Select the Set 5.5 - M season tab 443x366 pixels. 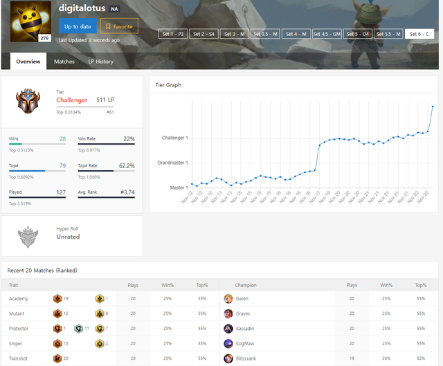pos(388,34)
